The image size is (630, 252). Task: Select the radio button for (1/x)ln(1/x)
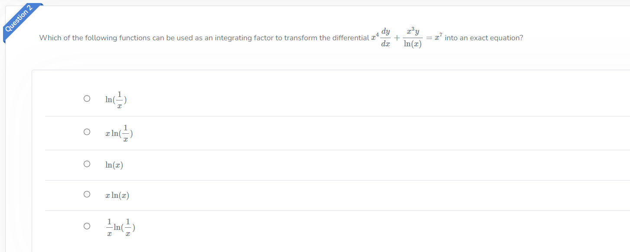pos(87,225)
